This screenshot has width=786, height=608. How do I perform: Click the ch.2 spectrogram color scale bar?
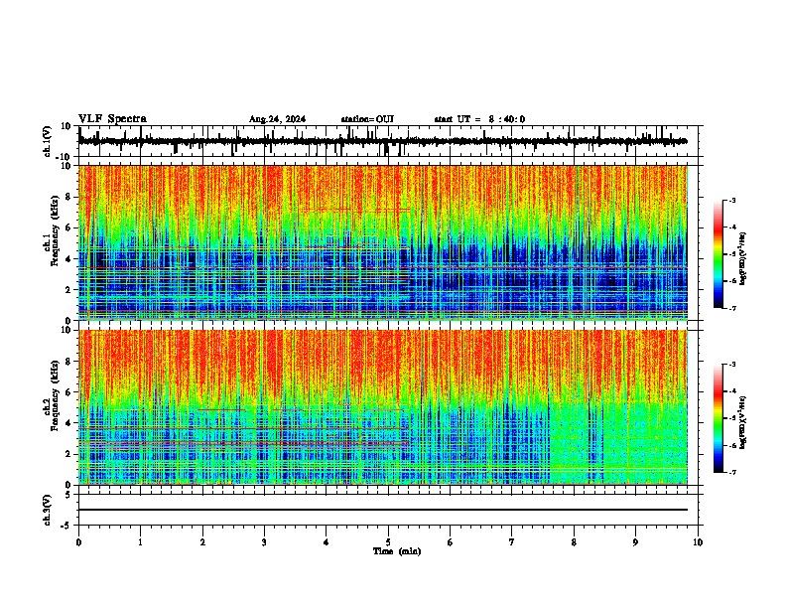(x=718, y=418)
